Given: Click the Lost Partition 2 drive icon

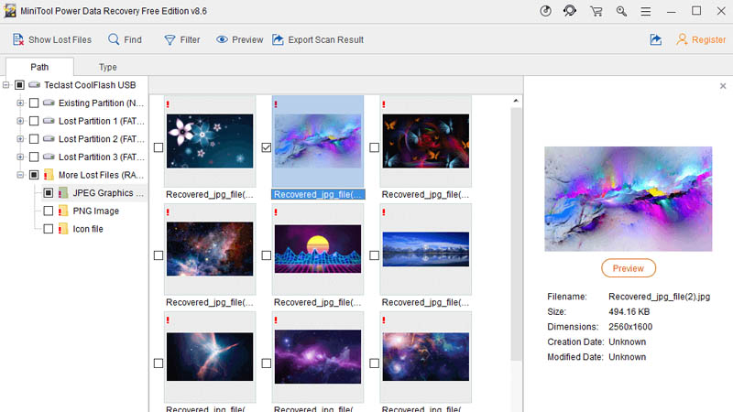Looking at the screenshot, I should (49, 139).
